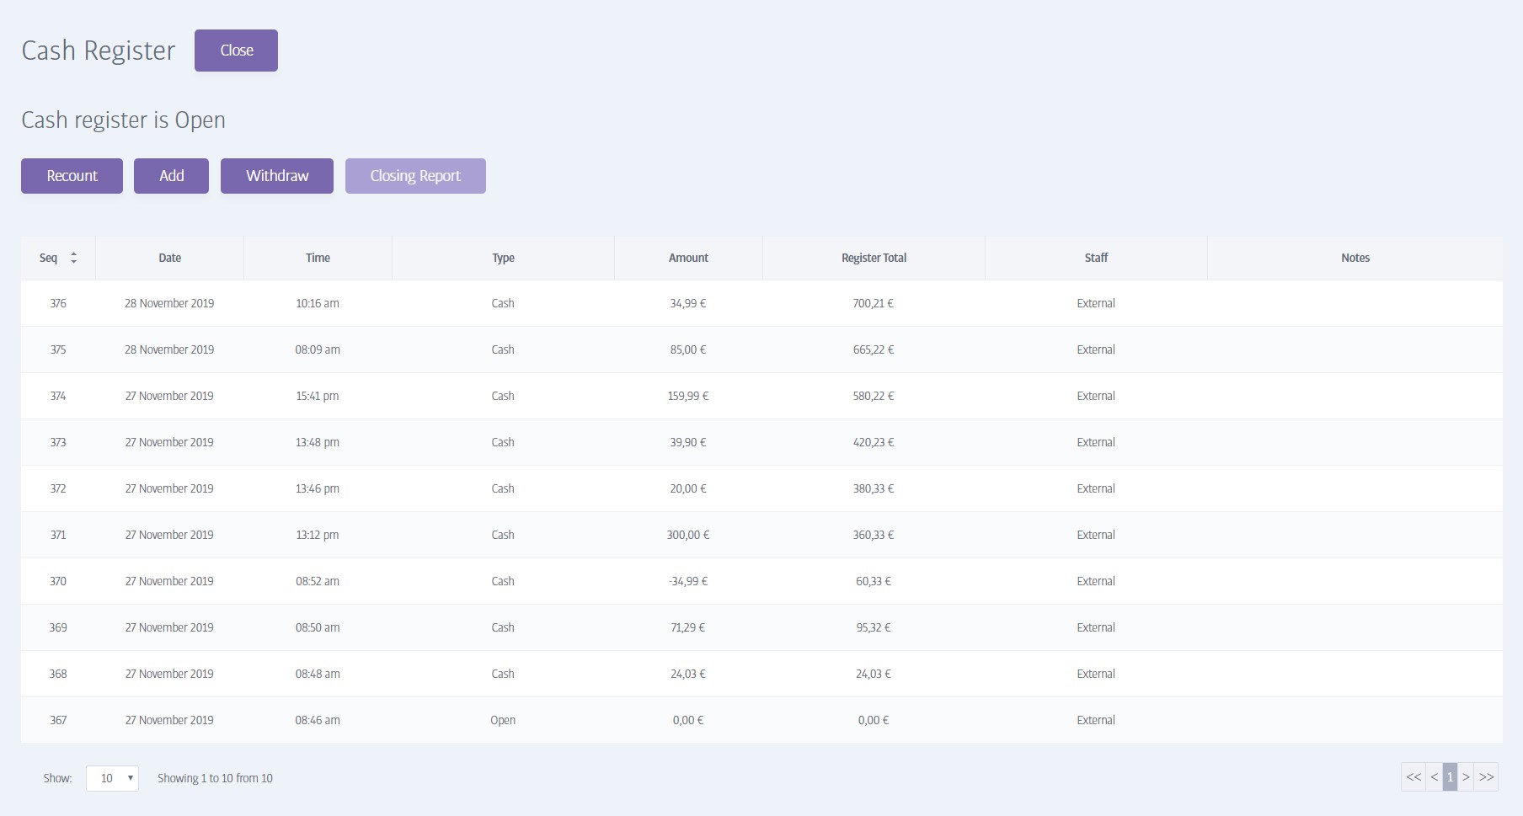The width and height of the screenshot is (1523, 816).
Task: Select sequence number 375
Action: (x=58, y=349)
